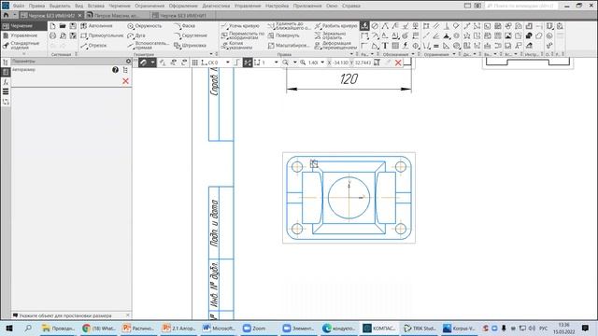Open the Файл menu

point(19,6)
